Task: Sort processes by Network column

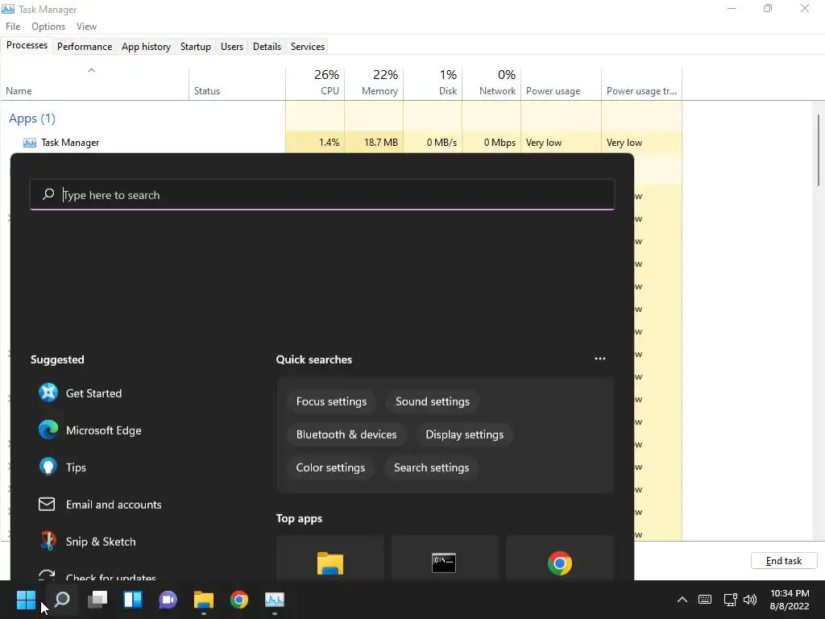Action: coord(492,83)
